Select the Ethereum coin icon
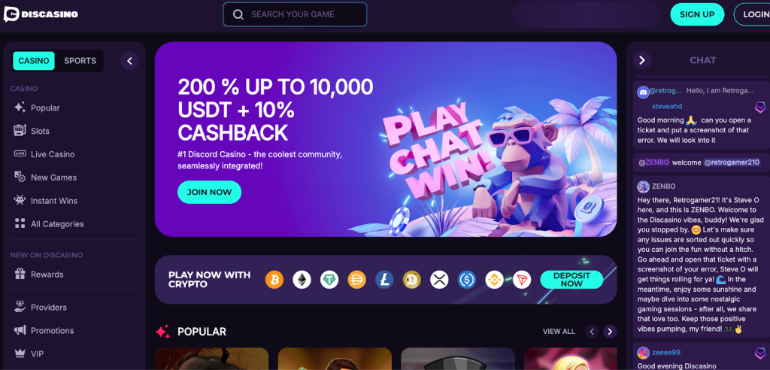 coord(302,280)
